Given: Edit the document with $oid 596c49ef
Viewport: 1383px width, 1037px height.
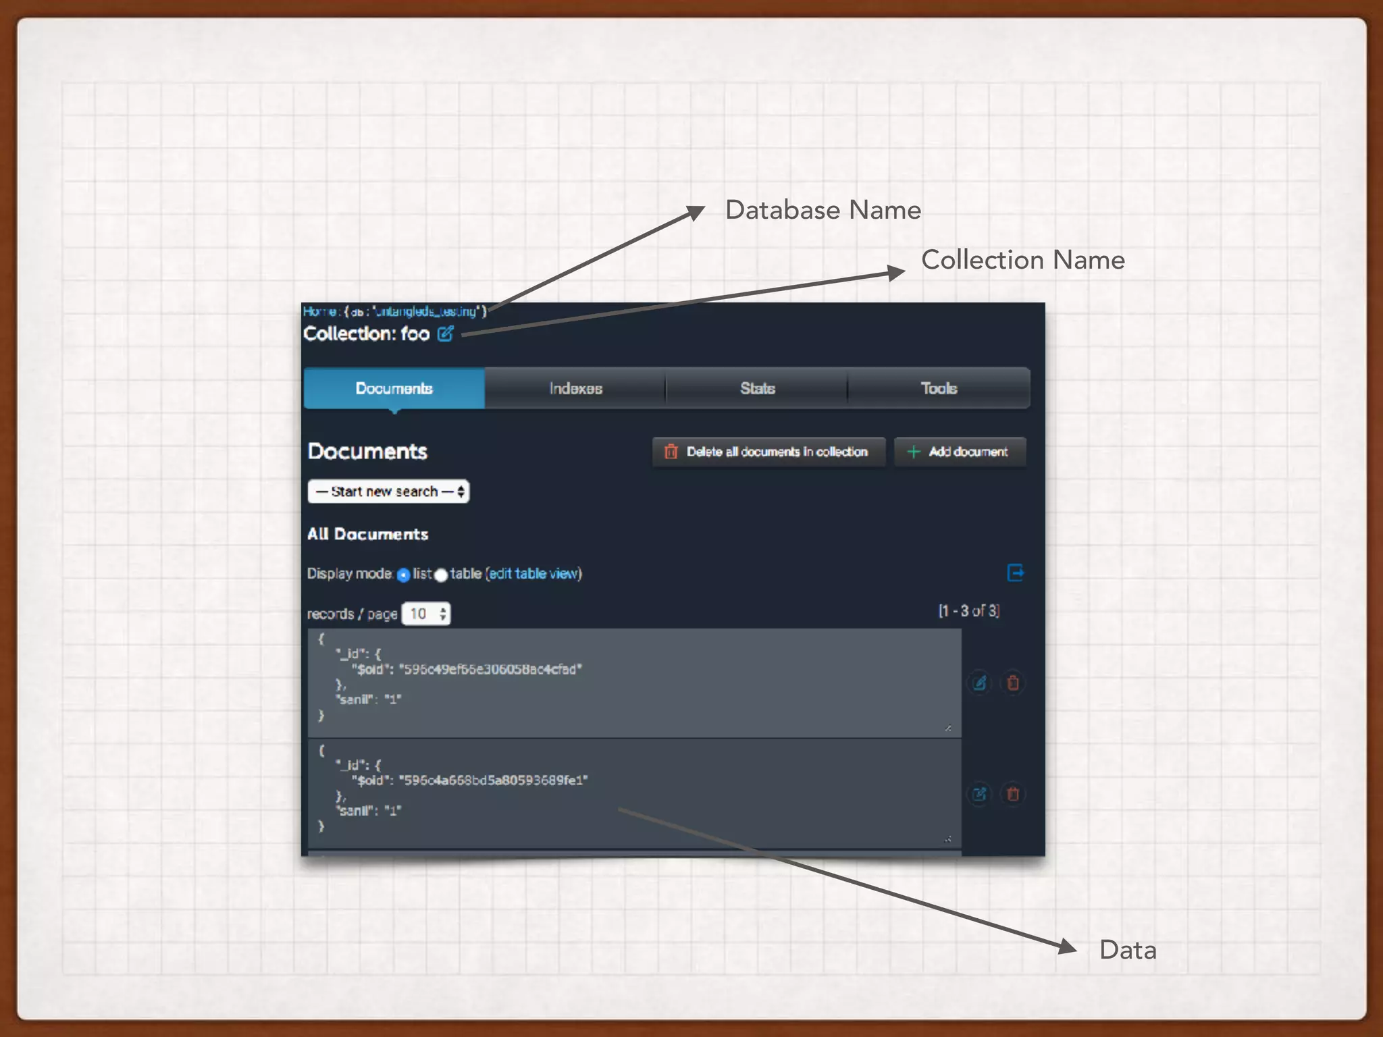Looking at the screenshot, I should (x=980, y=683).
